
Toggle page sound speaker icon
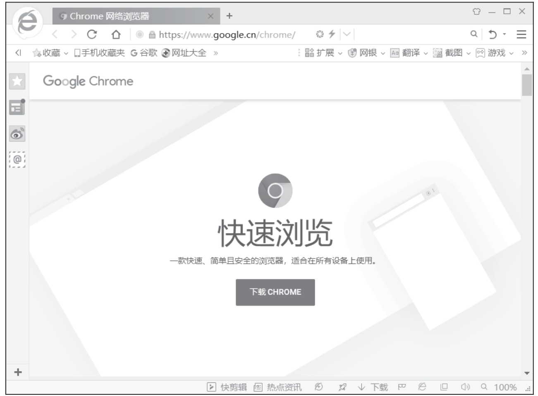click(x=466, y=387)
